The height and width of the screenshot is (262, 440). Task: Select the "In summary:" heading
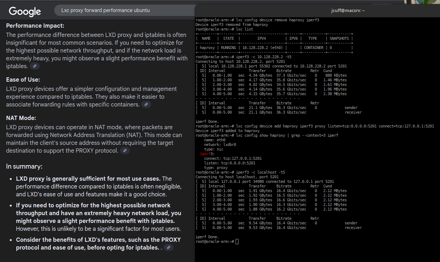click(x=24, y=167)
